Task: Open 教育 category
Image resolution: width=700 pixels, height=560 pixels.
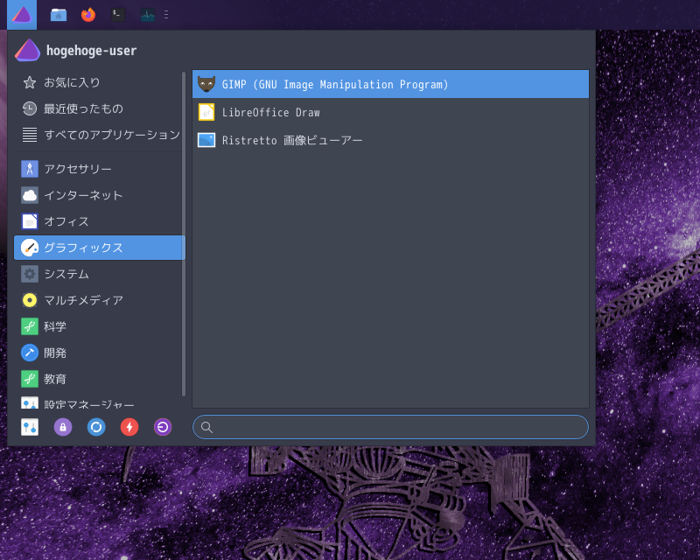Action: coord(99,379)
